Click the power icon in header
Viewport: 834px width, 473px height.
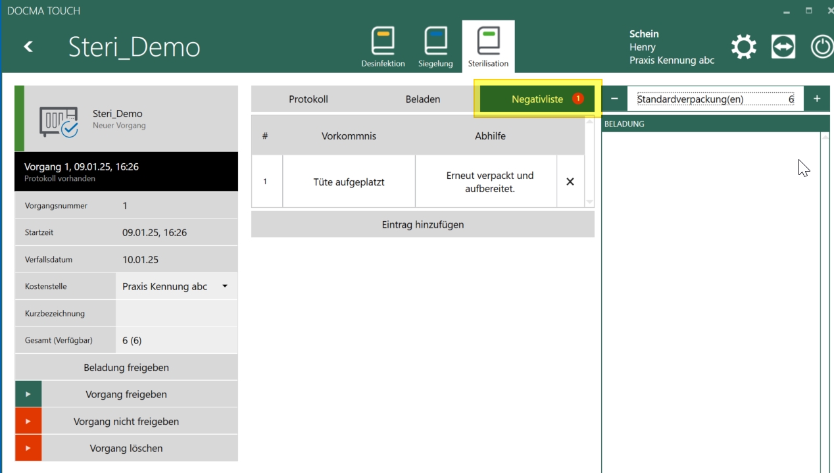pos(822,47)
